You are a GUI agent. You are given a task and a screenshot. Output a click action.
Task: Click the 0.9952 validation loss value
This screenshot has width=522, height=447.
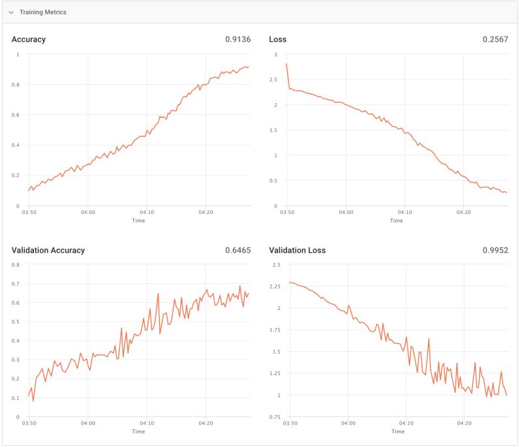(x=495, y=249)
